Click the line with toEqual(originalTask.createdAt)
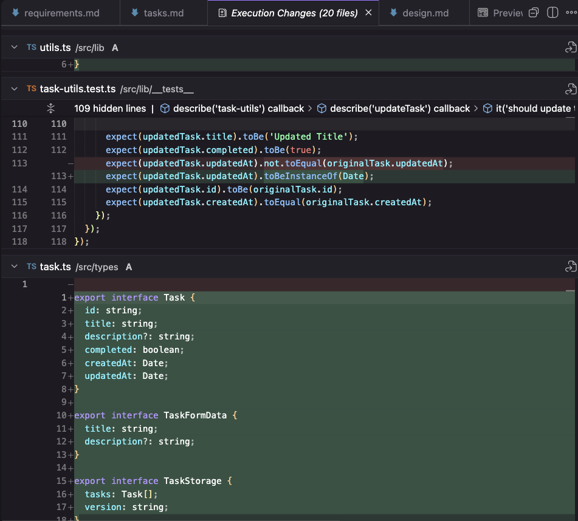 325,202
